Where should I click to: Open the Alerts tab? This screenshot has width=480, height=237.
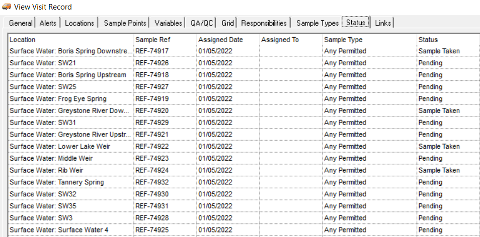(x=48, y=23)
